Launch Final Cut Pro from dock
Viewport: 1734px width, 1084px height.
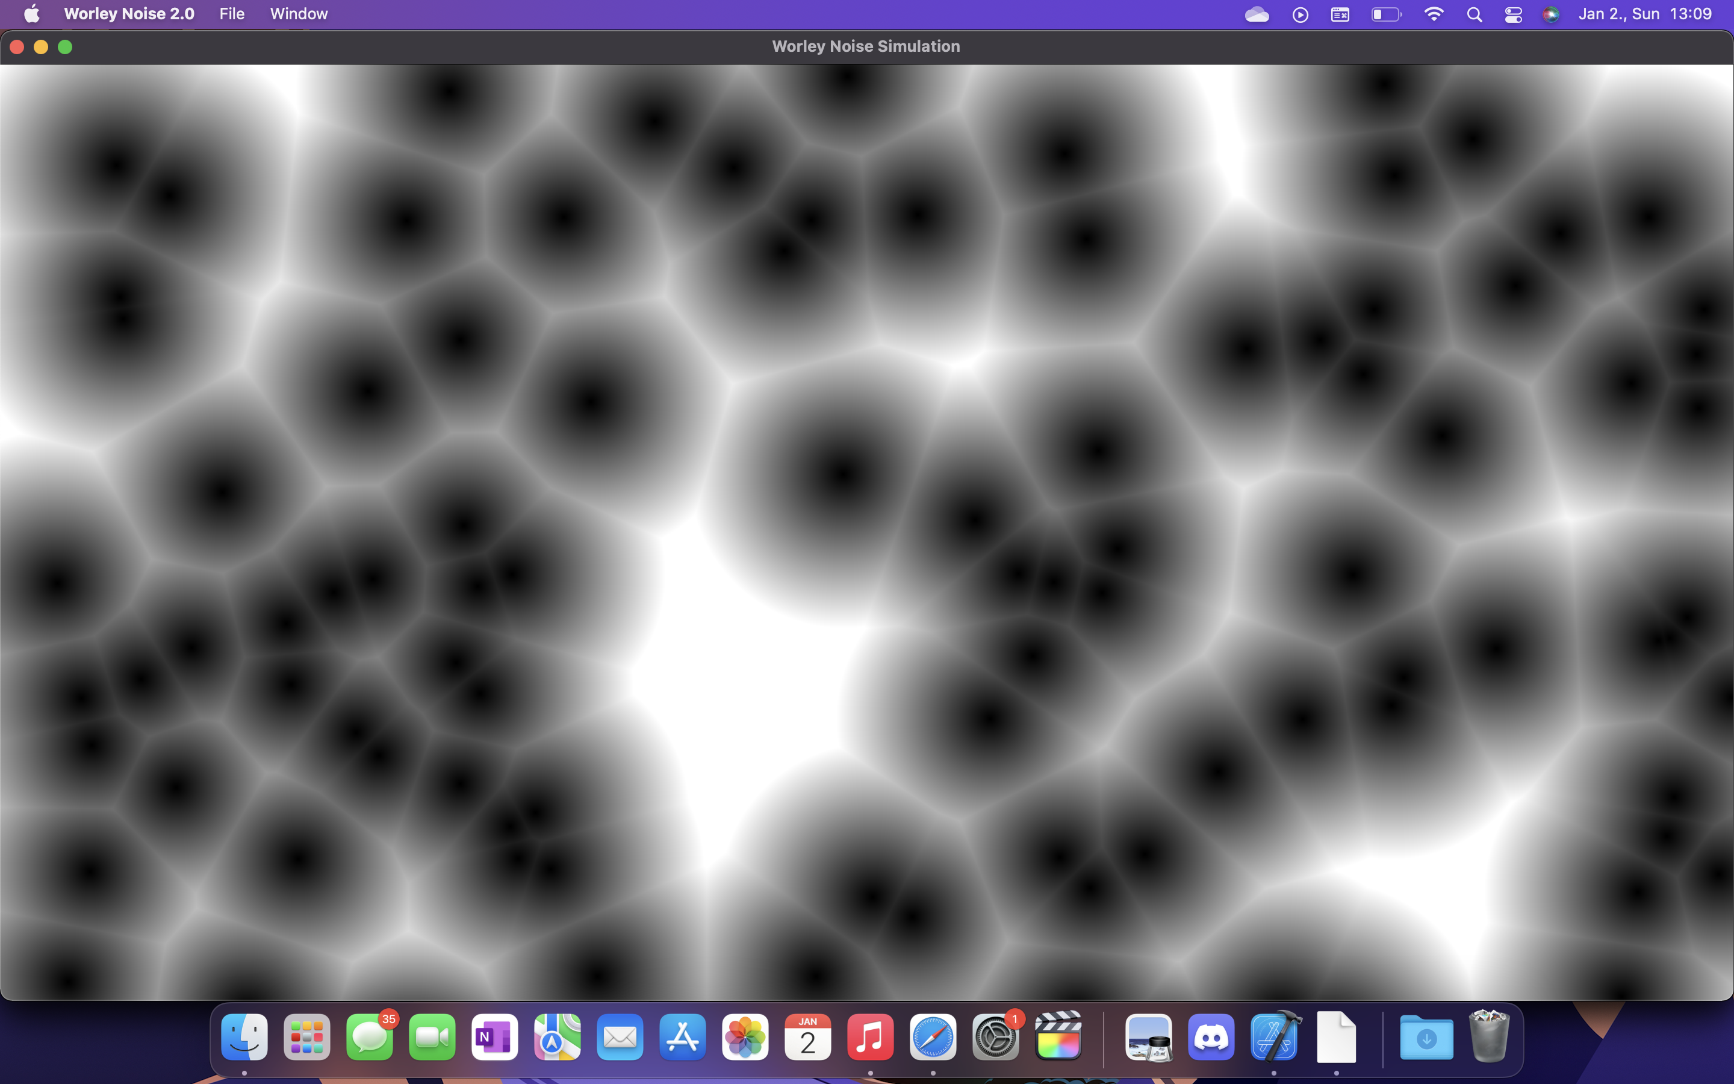[1058, 1038]
